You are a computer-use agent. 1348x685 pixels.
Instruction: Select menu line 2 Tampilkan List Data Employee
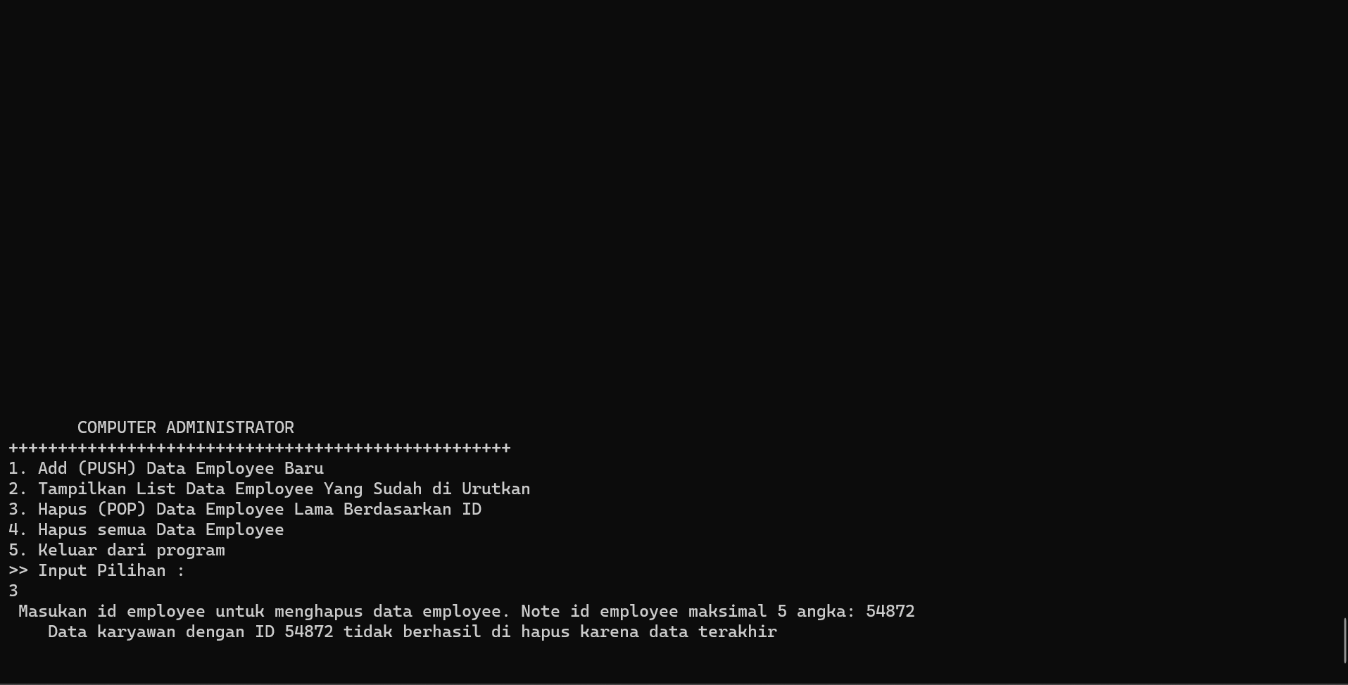[270, 489]
